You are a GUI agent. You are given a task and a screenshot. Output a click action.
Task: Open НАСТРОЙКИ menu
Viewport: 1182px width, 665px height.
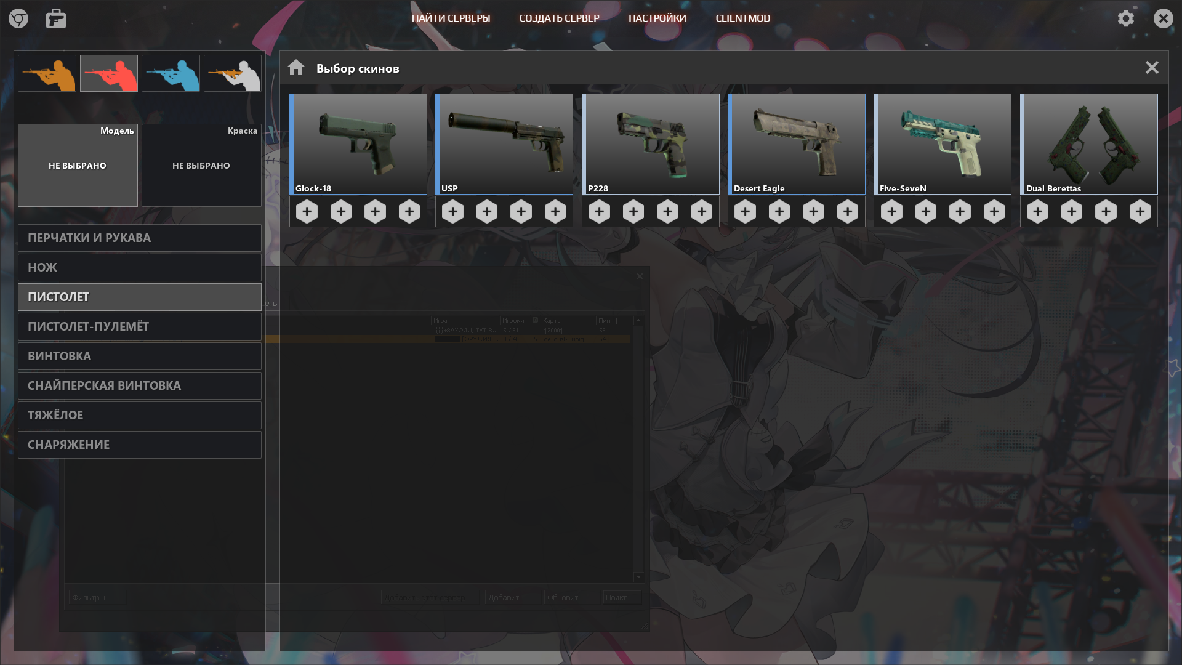657,18
